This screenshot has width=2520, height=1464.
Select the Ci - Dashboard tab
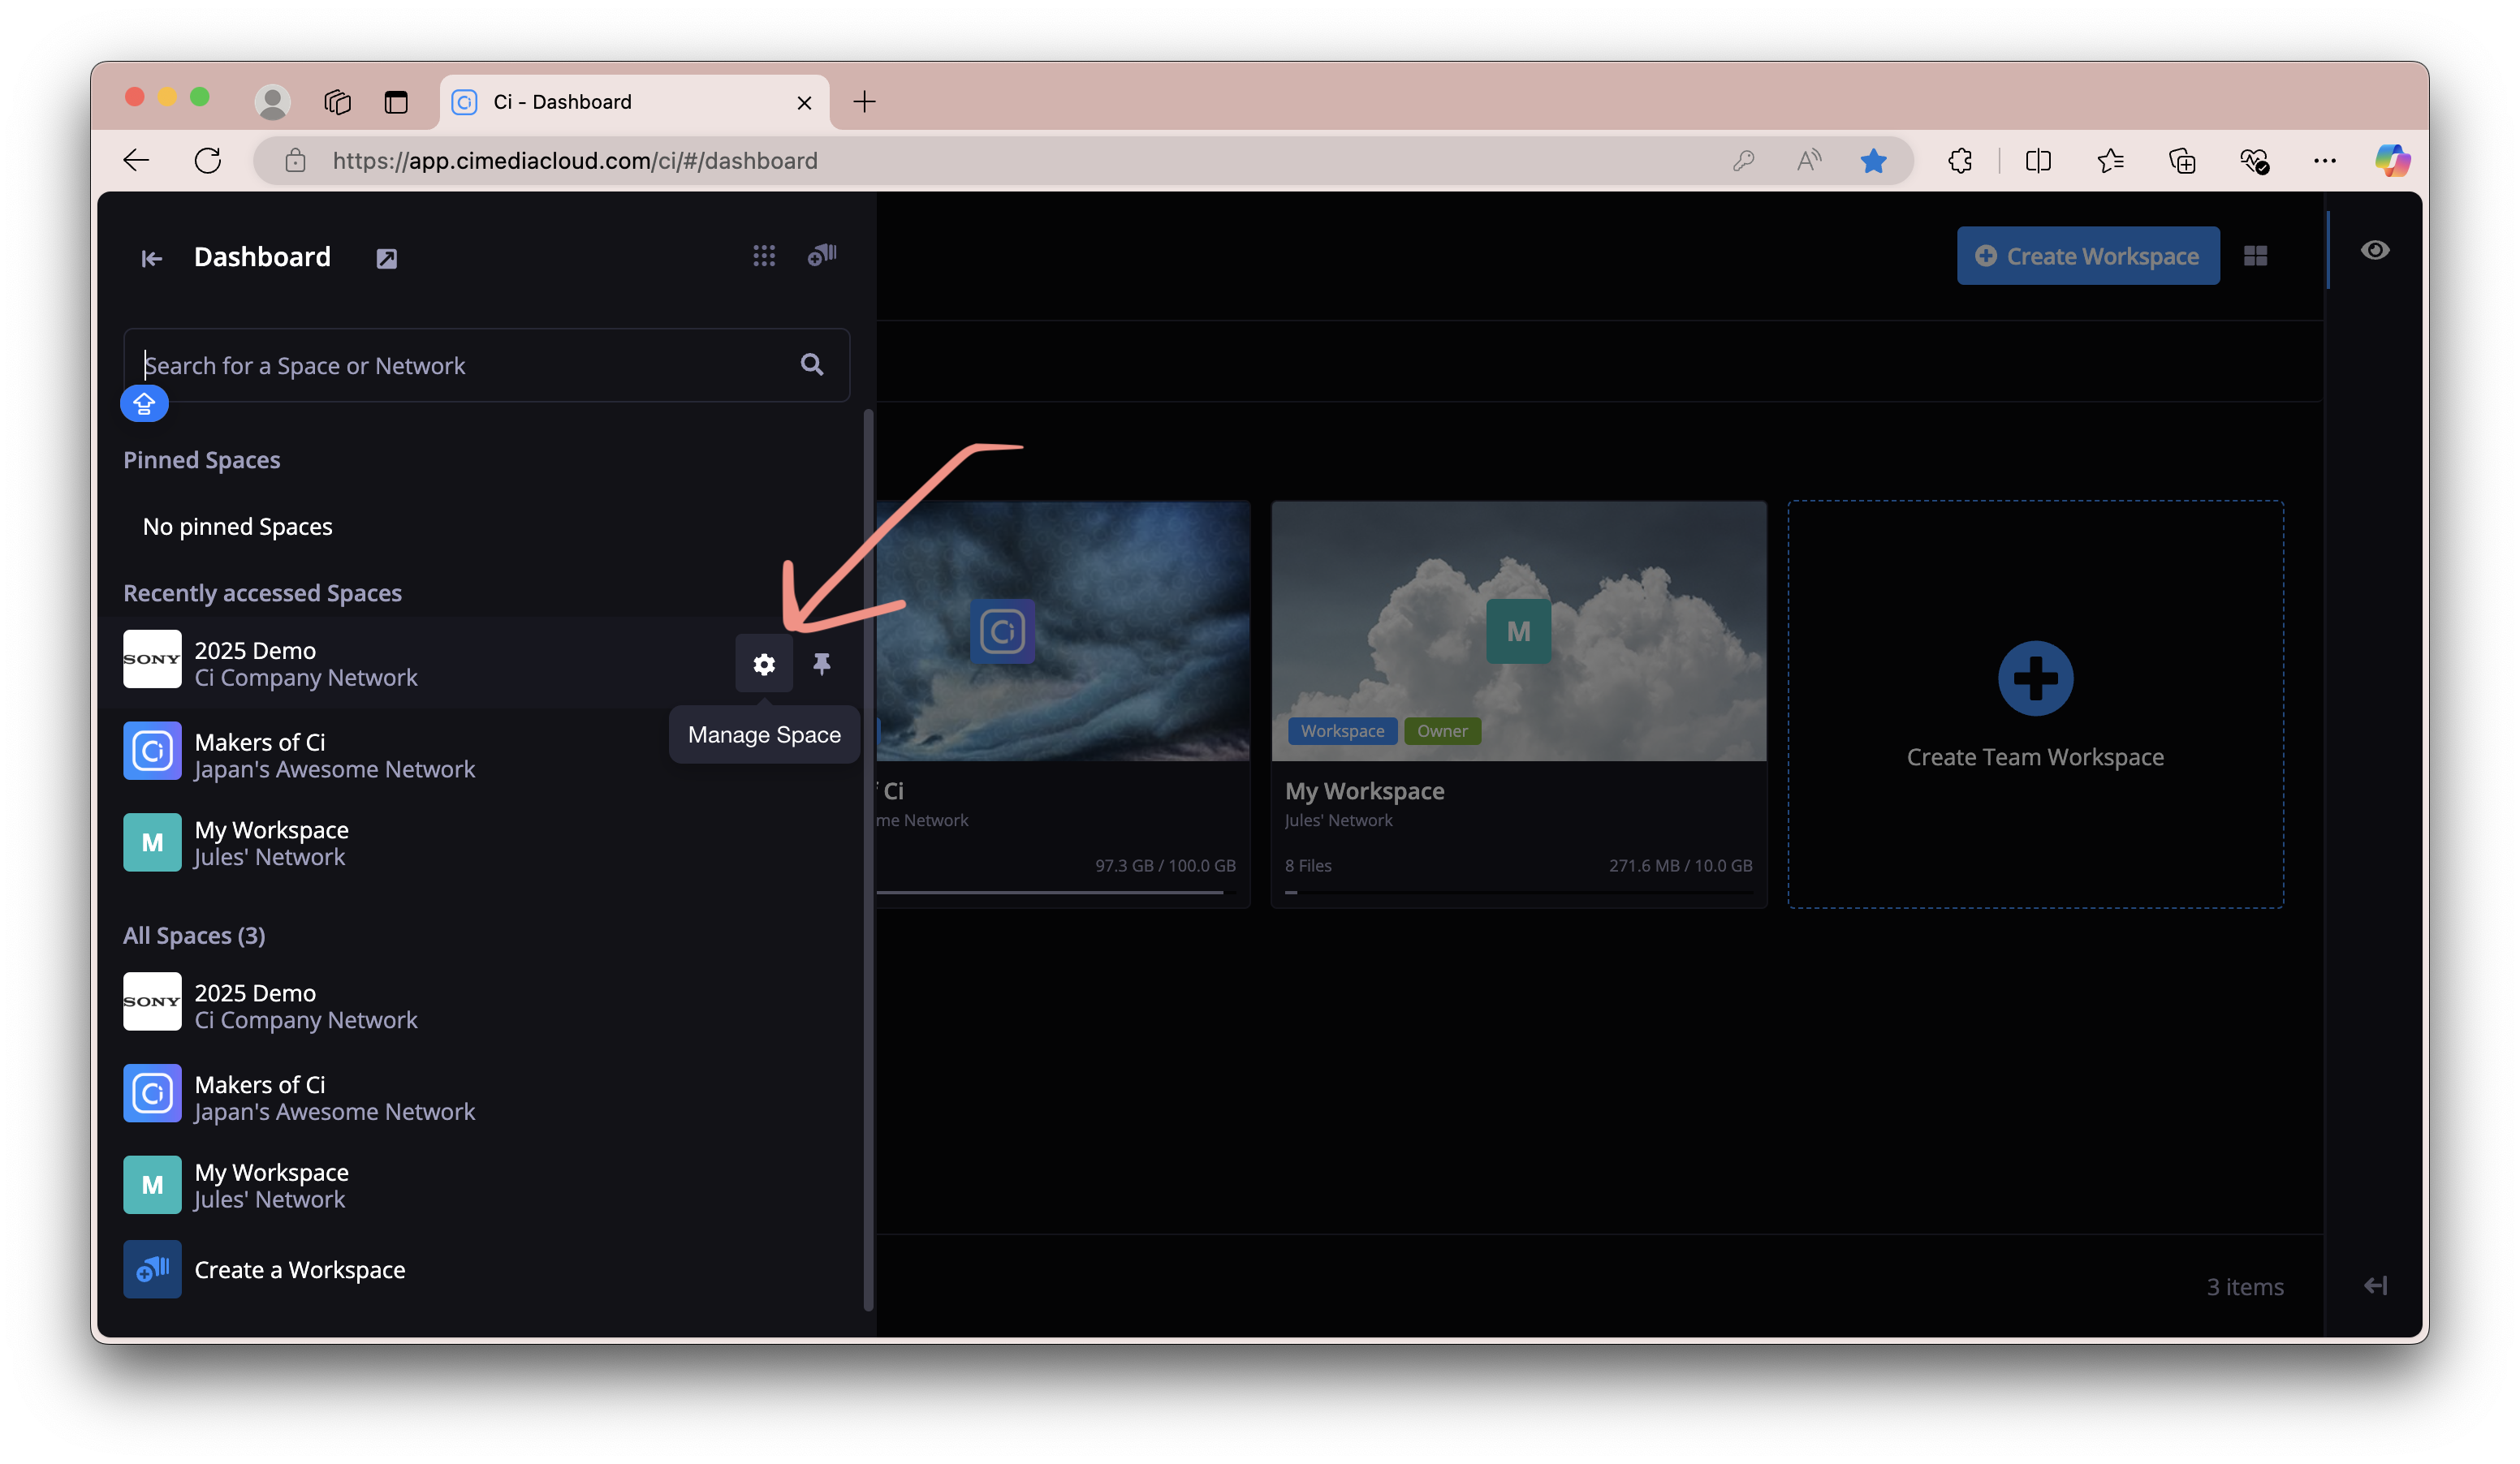634,101
